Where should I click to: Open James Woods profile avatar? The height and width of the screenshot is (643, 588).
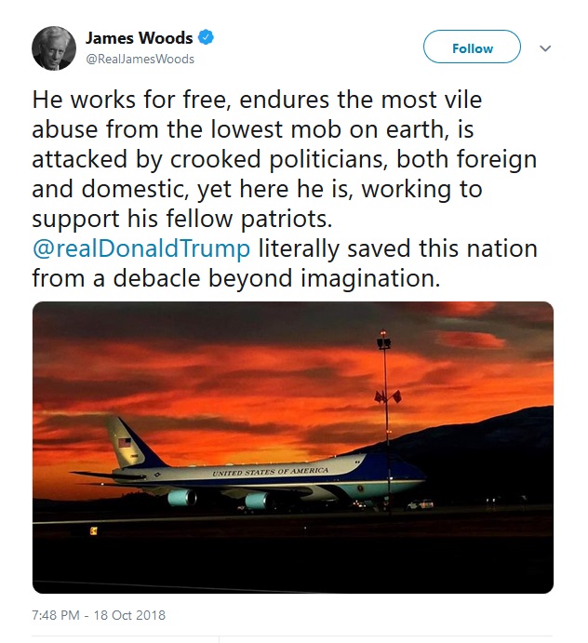[x=54, y=48]
